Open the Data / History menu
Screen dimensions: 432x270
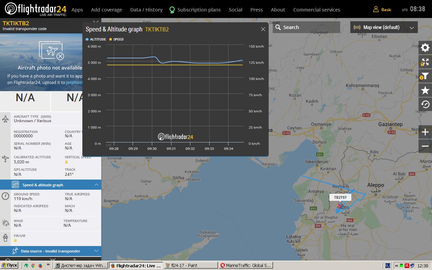146,10
